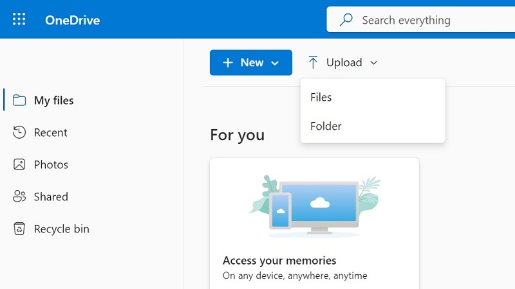Collapse the Upload dropdown chevron
Image resolution: width=515 pixels, height=289 pixels.
tap(374, 63)
